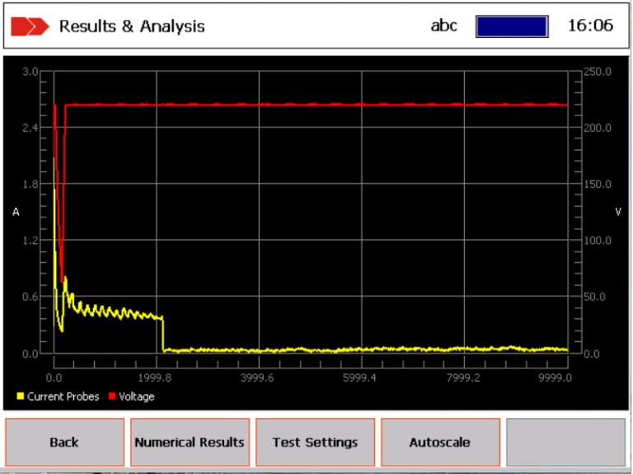Image resolution: width=633 pixels, height=474 pixels.
Task: Click the 9999.0 x-axis end label
Action: [x=555, y=378]
